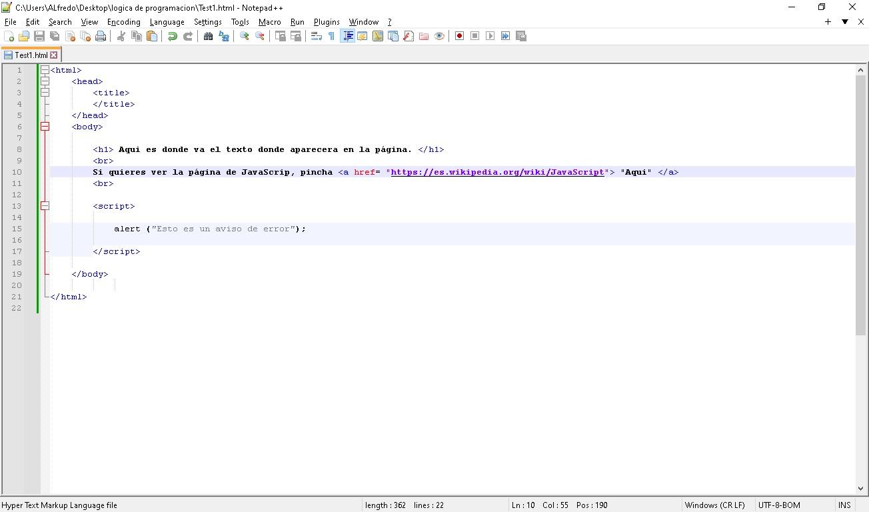Toggle Synchronize Horizontal Scrolling icon
This screenshot has height=512, width=869.
pyautogui.click(x=296, y=36)
